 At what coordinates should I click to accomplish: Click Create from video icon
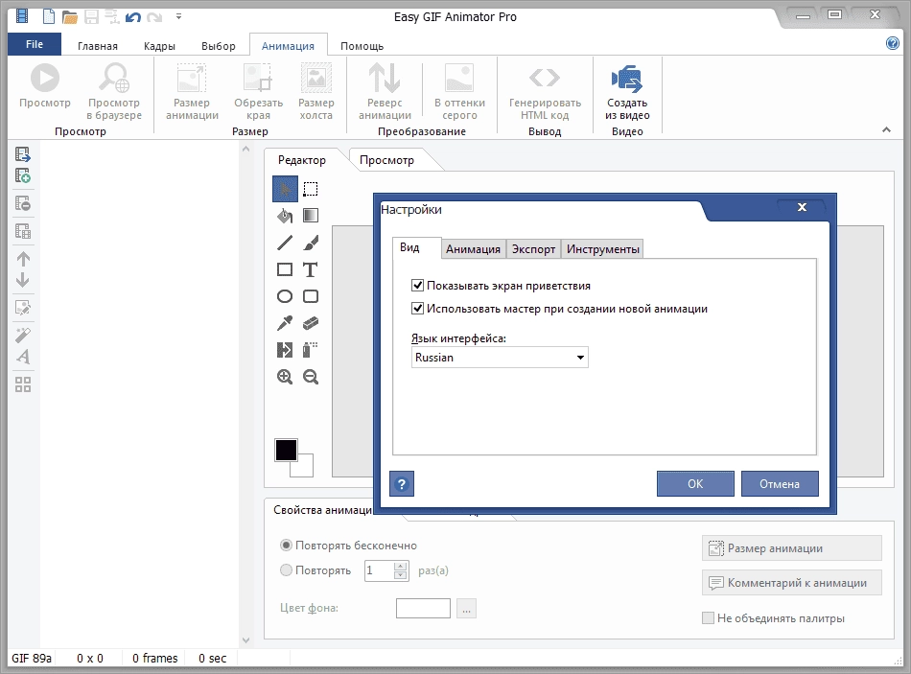pyautogui.click(x=627, y=79)
